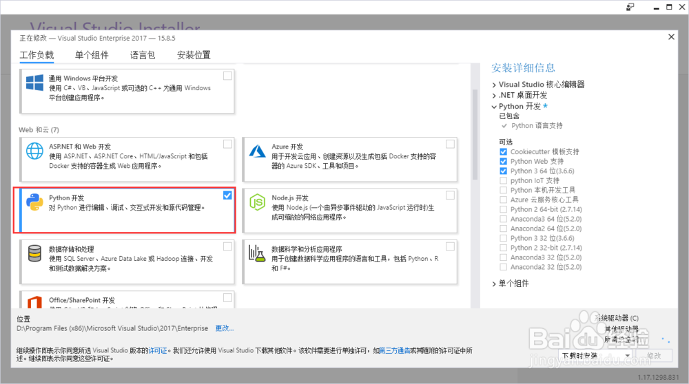Image resolution: width=689 pixels, height=384 pixels.
Task: Expand the individual components section in details
Action: (494, 284)
